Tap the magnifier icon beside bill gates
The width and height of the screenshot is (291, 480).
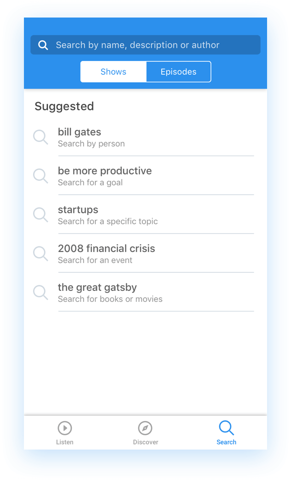(41, 137)
